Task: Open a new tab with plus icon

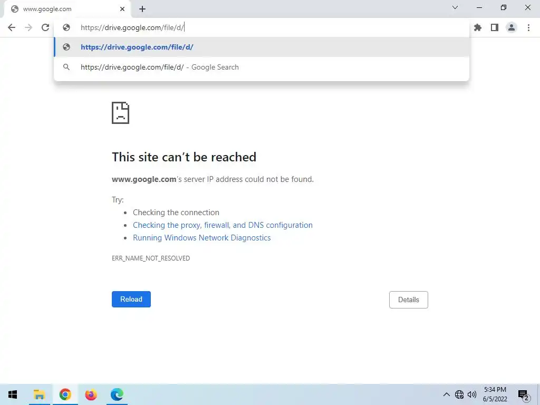Action: [x=142, y=9]
